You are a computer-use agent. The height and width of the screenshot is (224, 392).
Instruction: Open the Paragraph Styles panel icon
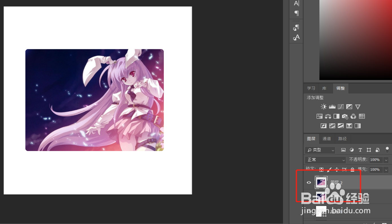[x=296, y=28]
